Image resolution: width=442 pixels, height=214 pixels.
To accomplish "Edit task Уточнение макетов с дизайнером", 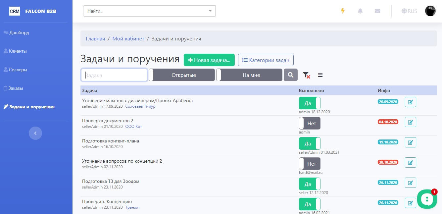I will [x=411, y=102].
